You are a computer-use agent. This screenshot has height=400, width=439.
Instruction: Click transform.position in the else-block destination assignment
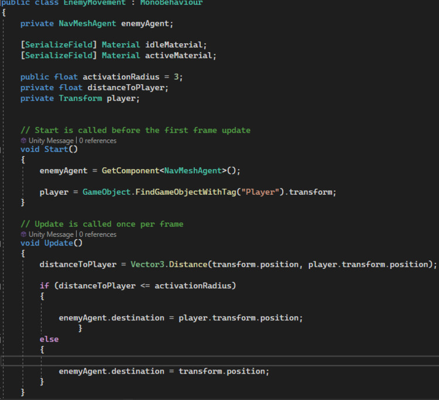222,371
